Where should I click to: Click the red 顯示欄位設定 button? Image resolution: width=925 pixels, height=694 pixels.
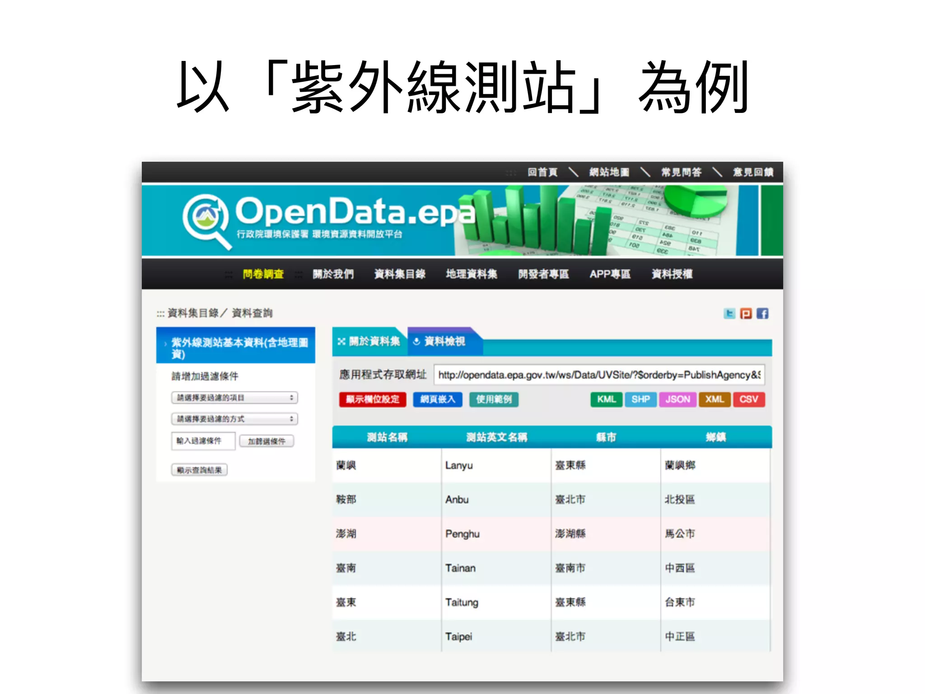pos(373,399)
